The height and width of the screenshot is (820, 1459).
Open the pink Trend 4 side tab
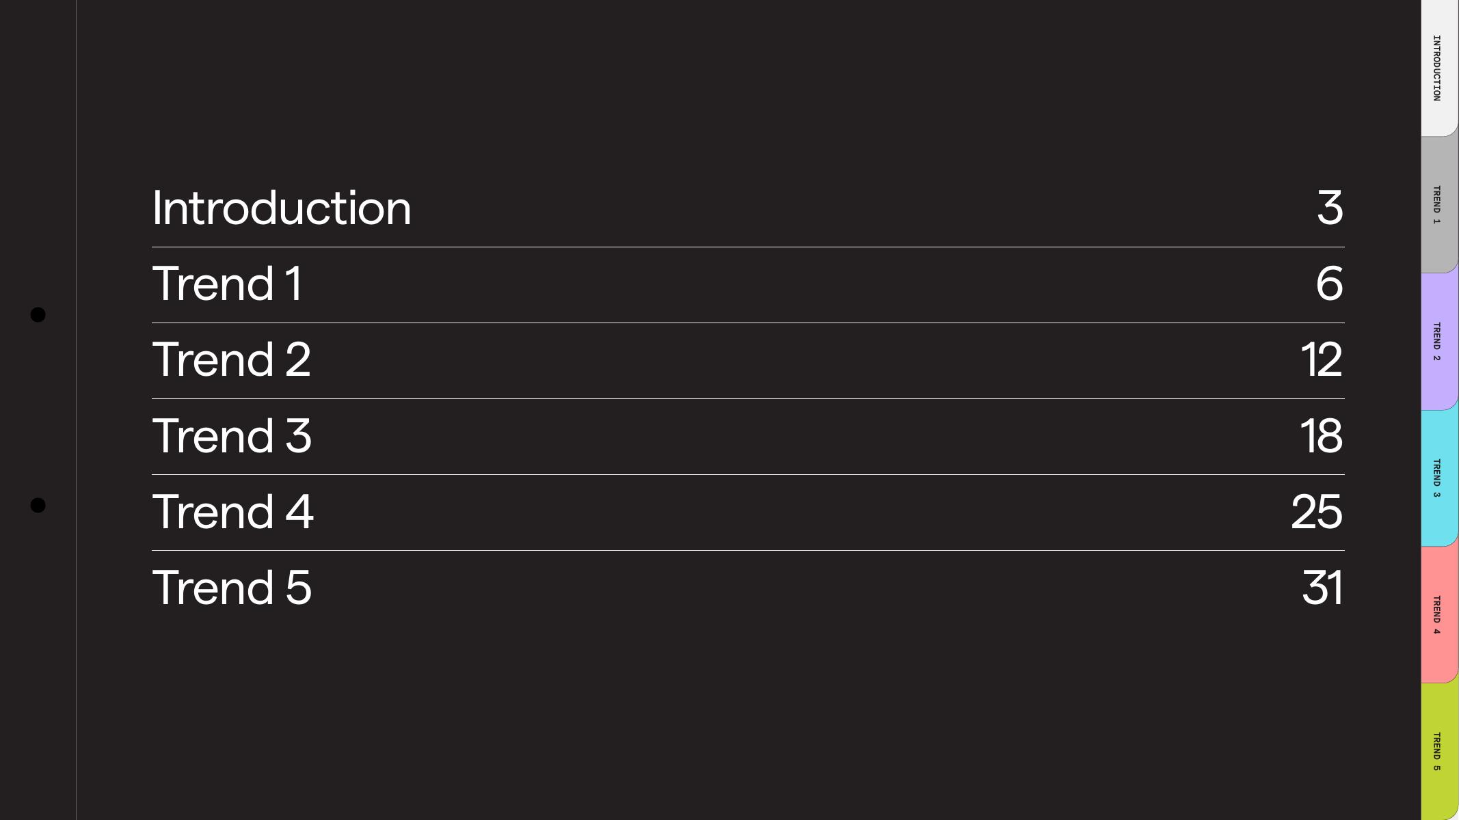click(x=1438, y=615)
